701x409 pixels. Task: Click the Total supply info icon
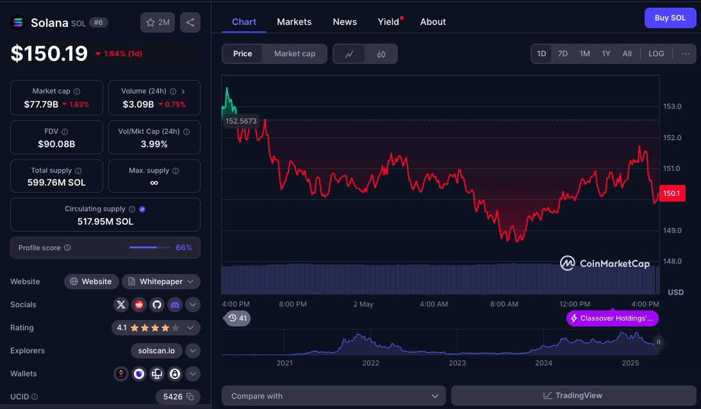(78, 170)
